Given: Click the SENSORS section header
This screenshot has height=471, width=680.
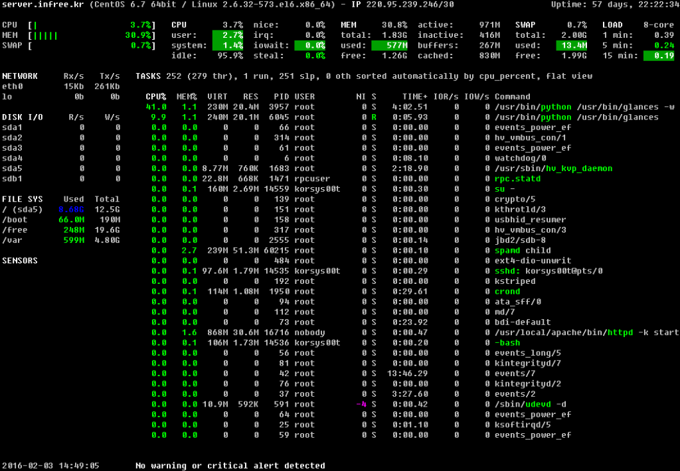Looking at the screenshot, I should coord(20,261).
